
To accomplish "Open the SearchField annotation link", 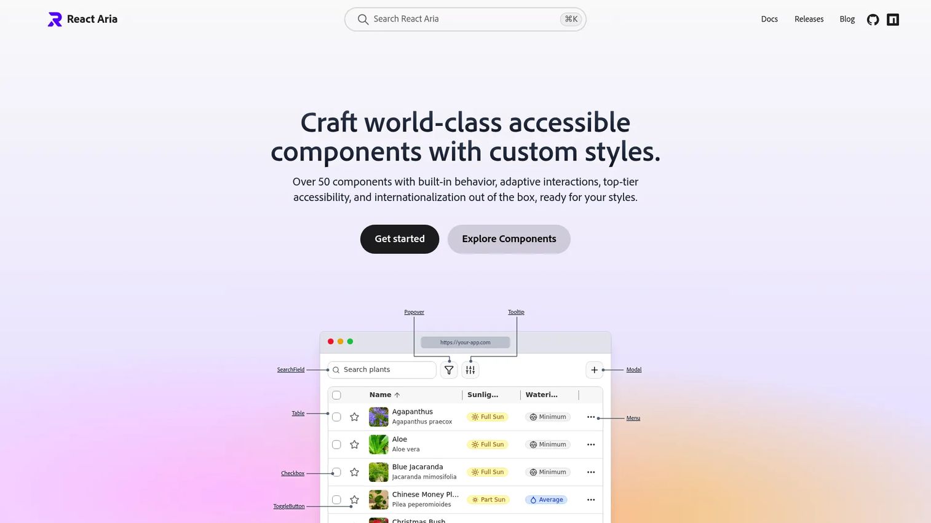I will 291,370.
